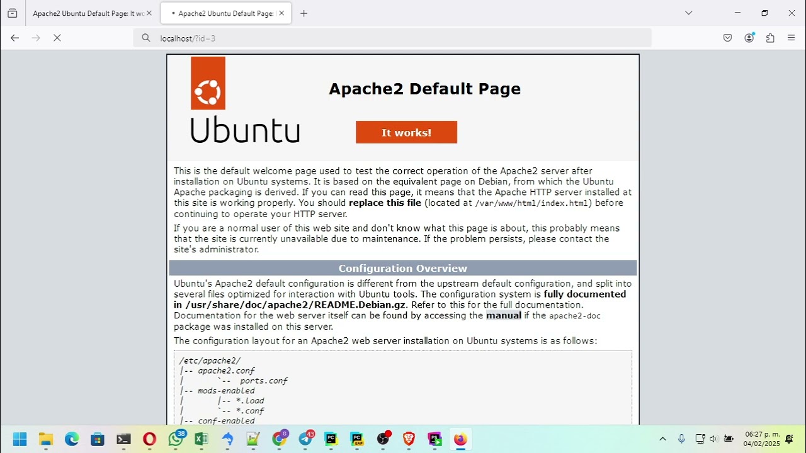Launch Opera browser from the taskbar
The height and width of the screenshot is (453, 806).
[149, 439]
